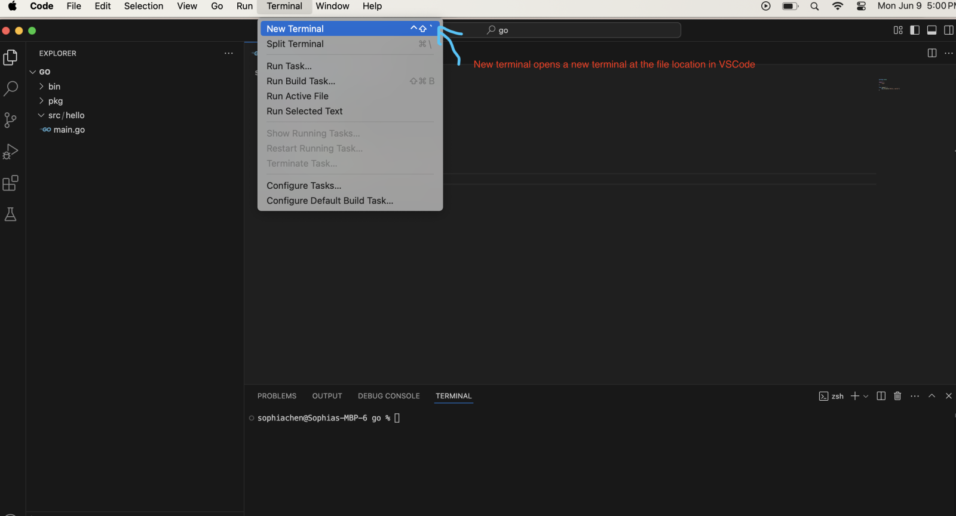Screen dimensions: 956x516
Task: Click the media play icon in menu bar
Action: 765,6
